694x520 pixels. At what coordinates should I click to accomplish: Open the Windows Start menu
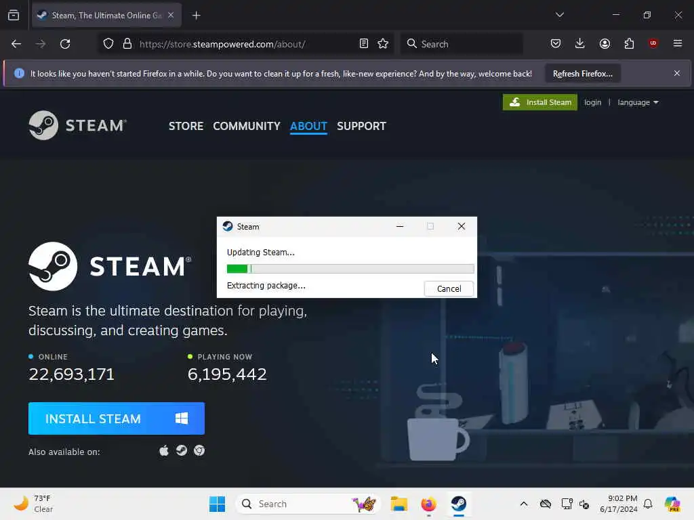pyautogui.click(x=217, y=504)
